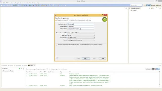Switch to the Problems tab

(4, 65)
